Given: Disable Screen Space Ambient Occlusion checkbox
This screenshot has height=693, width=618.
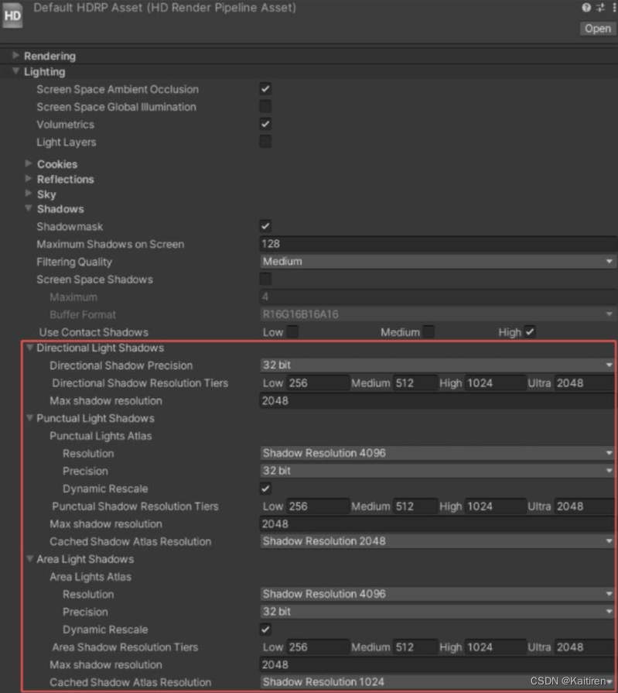Looking at the screenshot, I should [x=265, y=89].
